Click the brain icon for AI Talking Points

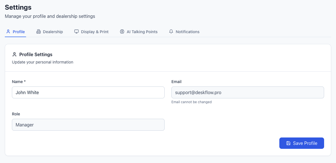pyautogui.click(x=122, y=32)
